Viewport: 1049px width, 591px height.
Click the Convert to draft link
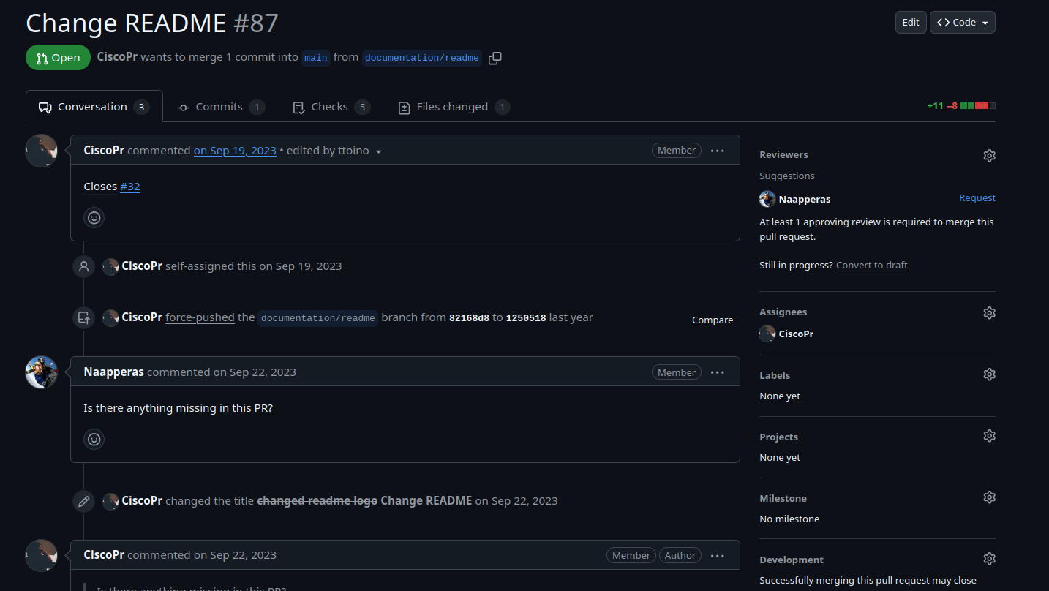(872, 266)
